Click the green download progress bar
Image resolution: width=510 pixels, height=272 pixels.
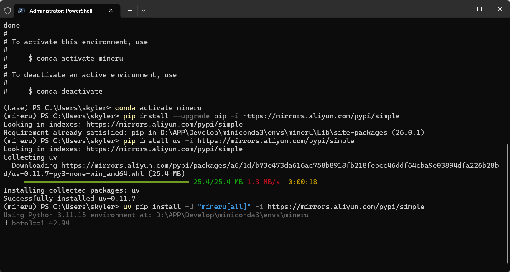click(x=106, y=182)
